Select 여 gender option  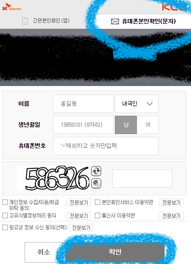pos(148,125)
